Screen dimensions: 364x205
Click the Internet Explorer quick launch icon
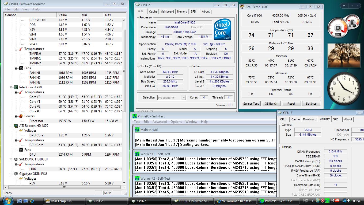pyautogui.click(x=32, y=201)
